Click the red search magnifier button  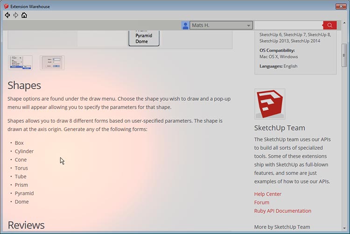click(x=329, y=25)
